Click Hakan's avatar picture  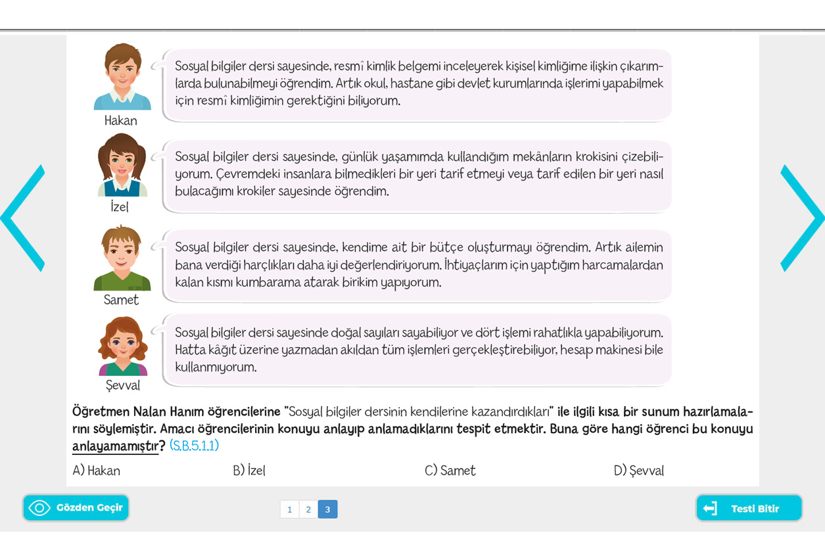click(122, 77)
